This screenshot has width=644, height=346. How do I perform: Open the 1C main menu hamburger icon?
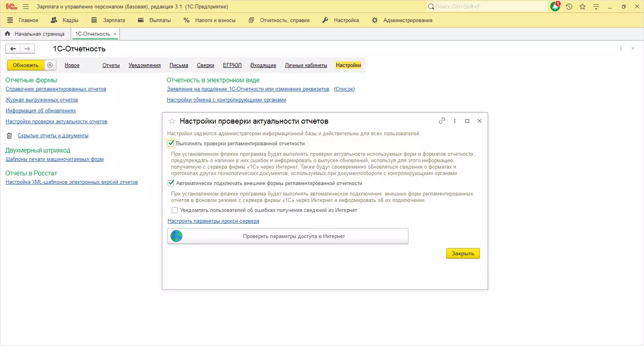click(x=26, y=7)
